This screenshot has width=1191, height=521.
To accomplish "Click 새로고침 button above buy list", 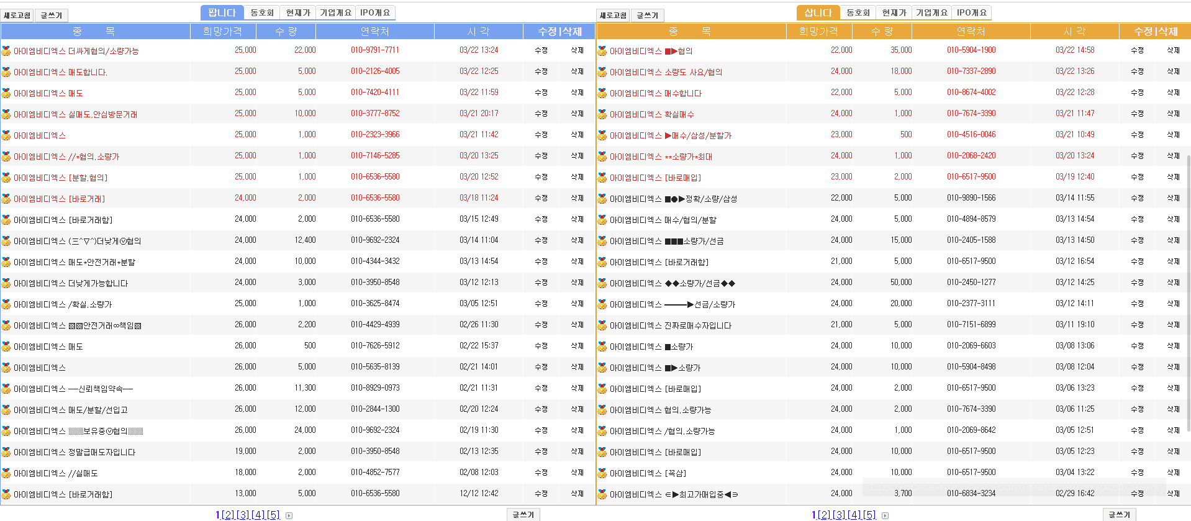I will (x=614, y=16).
